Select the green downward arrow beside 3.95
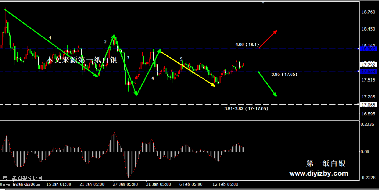 267,84
